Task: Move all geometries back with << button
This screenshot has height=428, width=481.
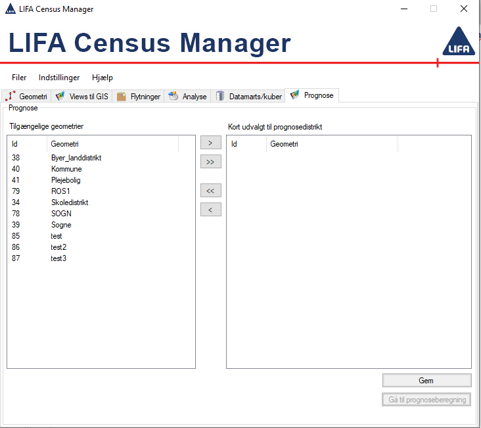Action: pyautogui.click(x=211, y=191)
